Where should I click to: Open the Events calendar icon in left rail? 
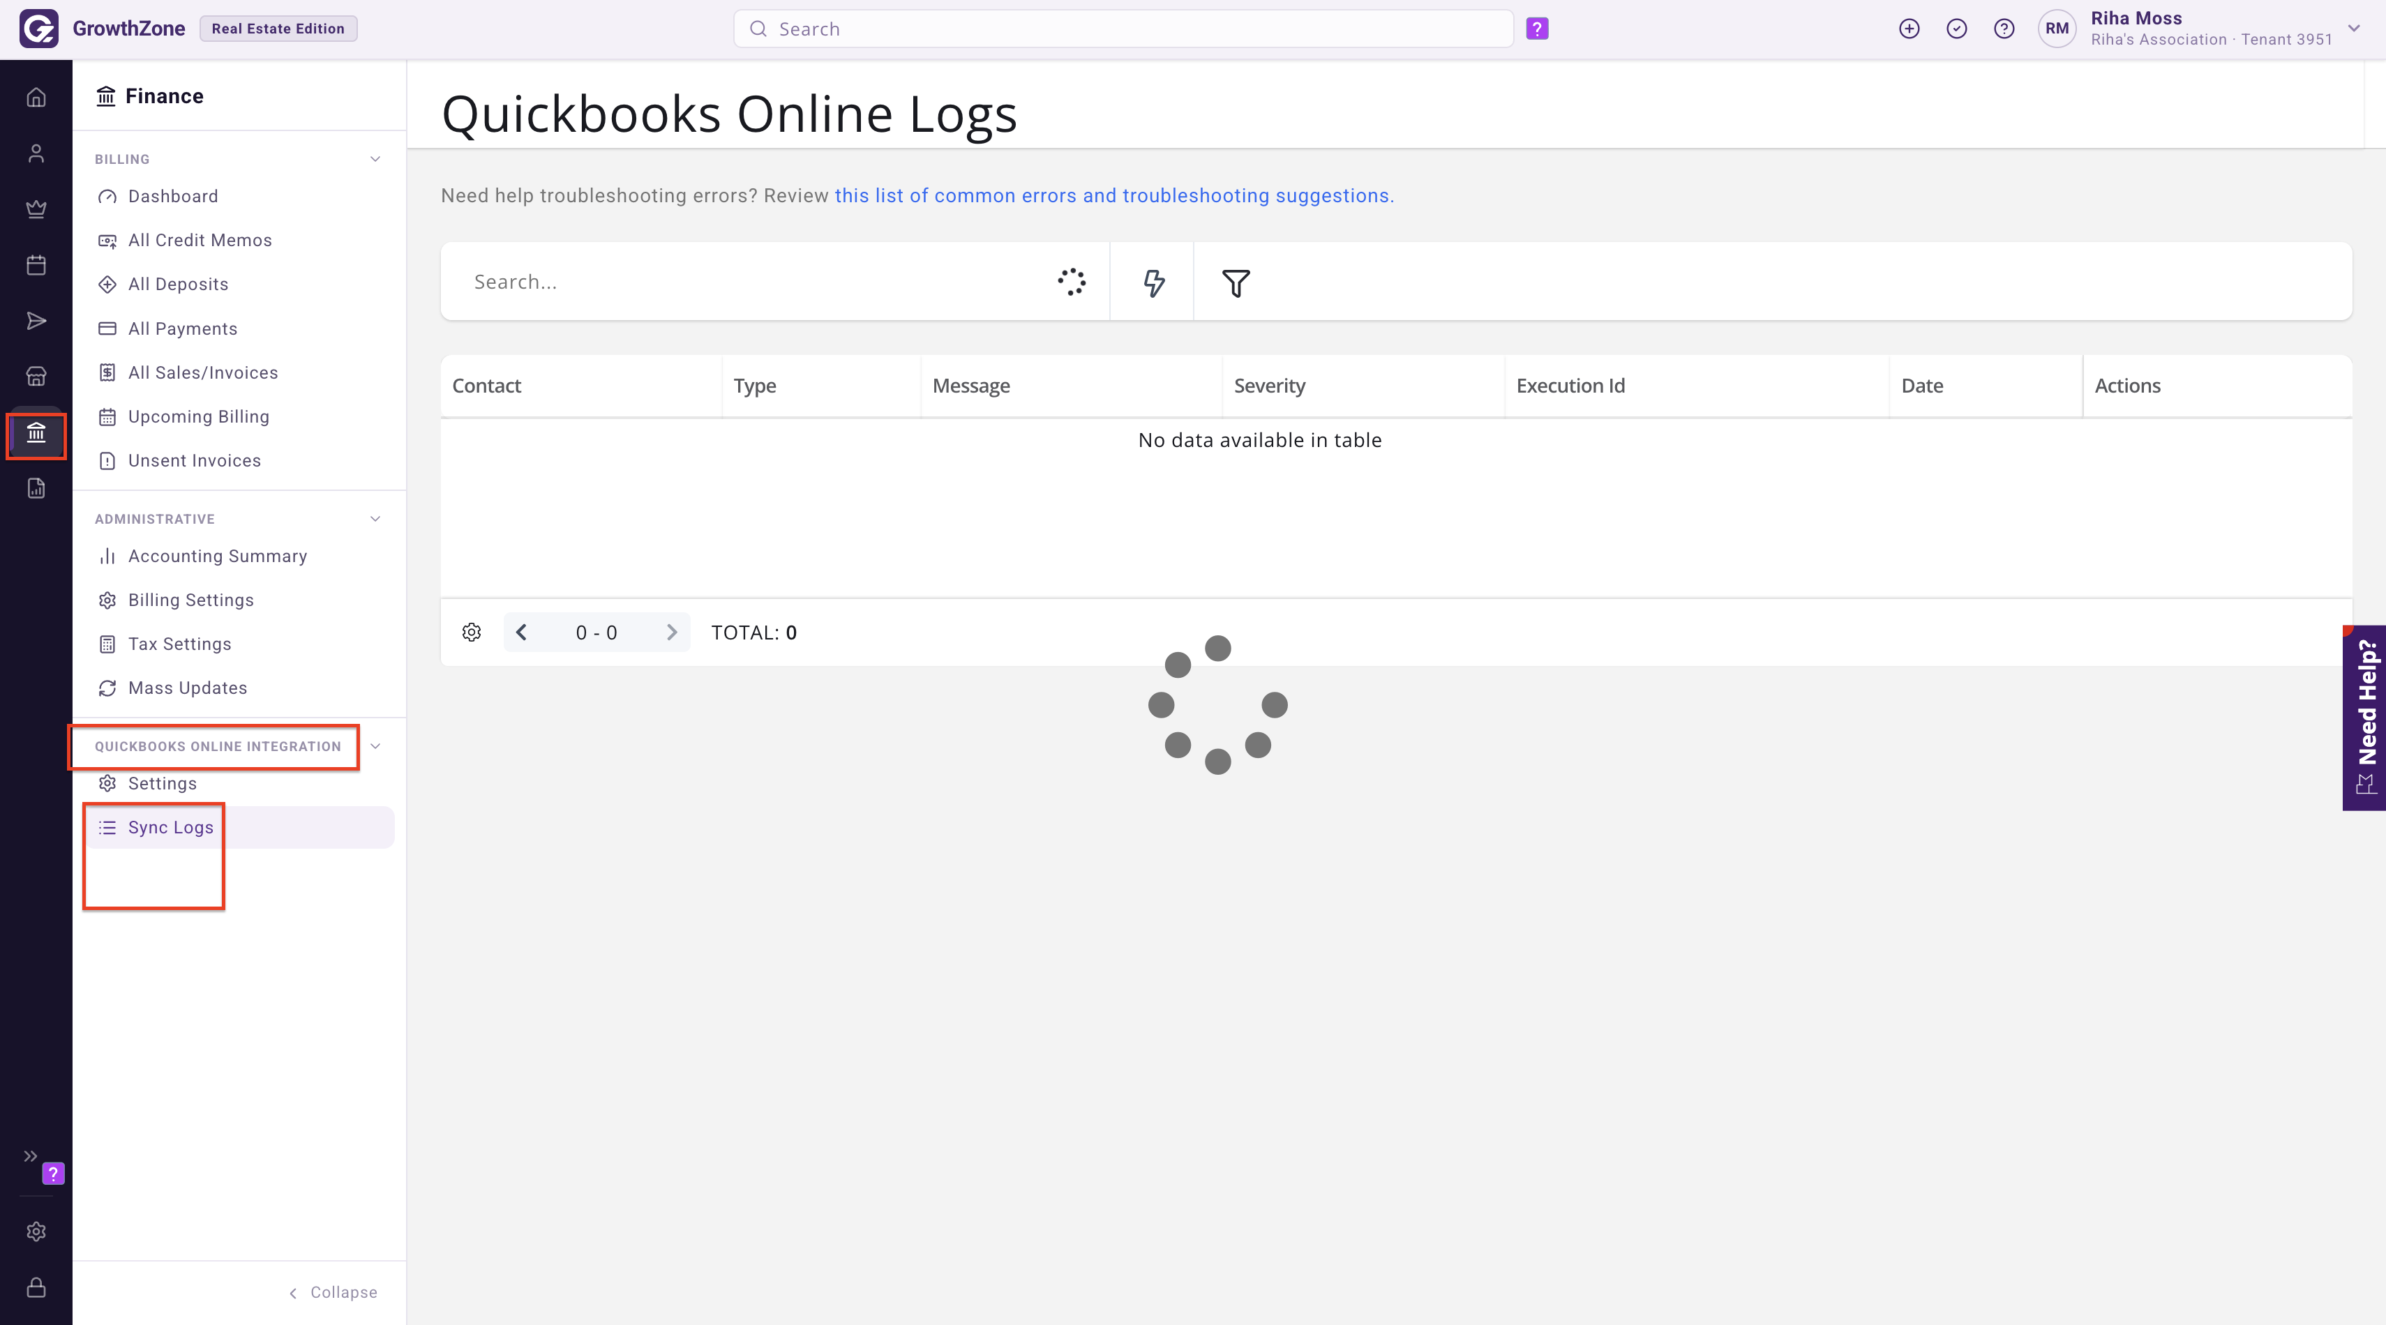[36, 265]
